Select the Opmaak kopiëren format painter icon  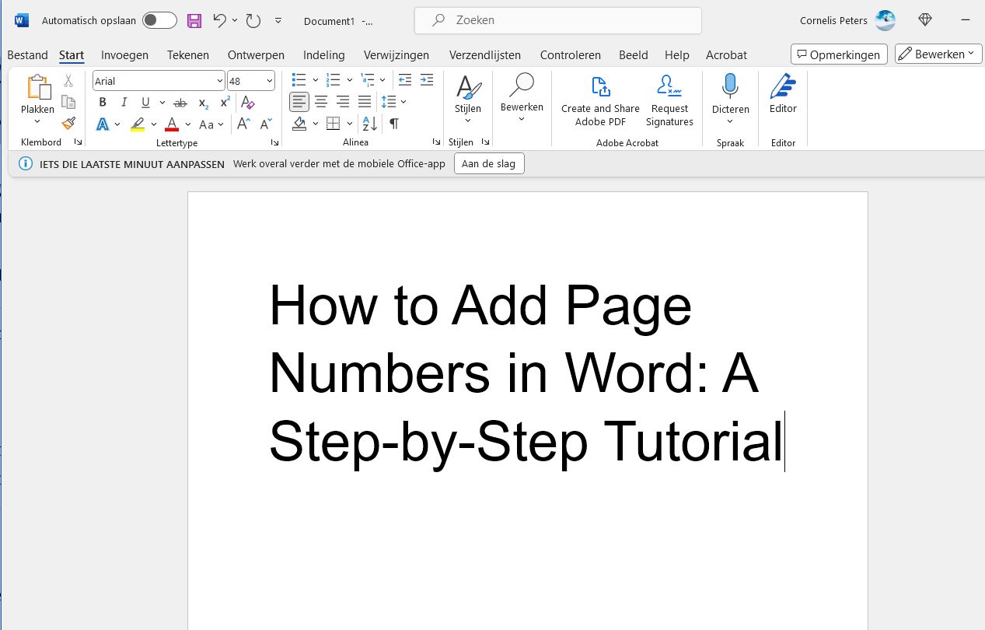point(68,123)
